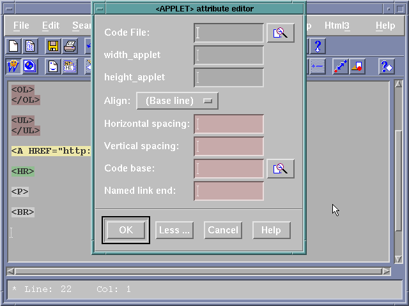Open the File menu
The width and height of the screenshot is (409, 306).
(21, 25)
